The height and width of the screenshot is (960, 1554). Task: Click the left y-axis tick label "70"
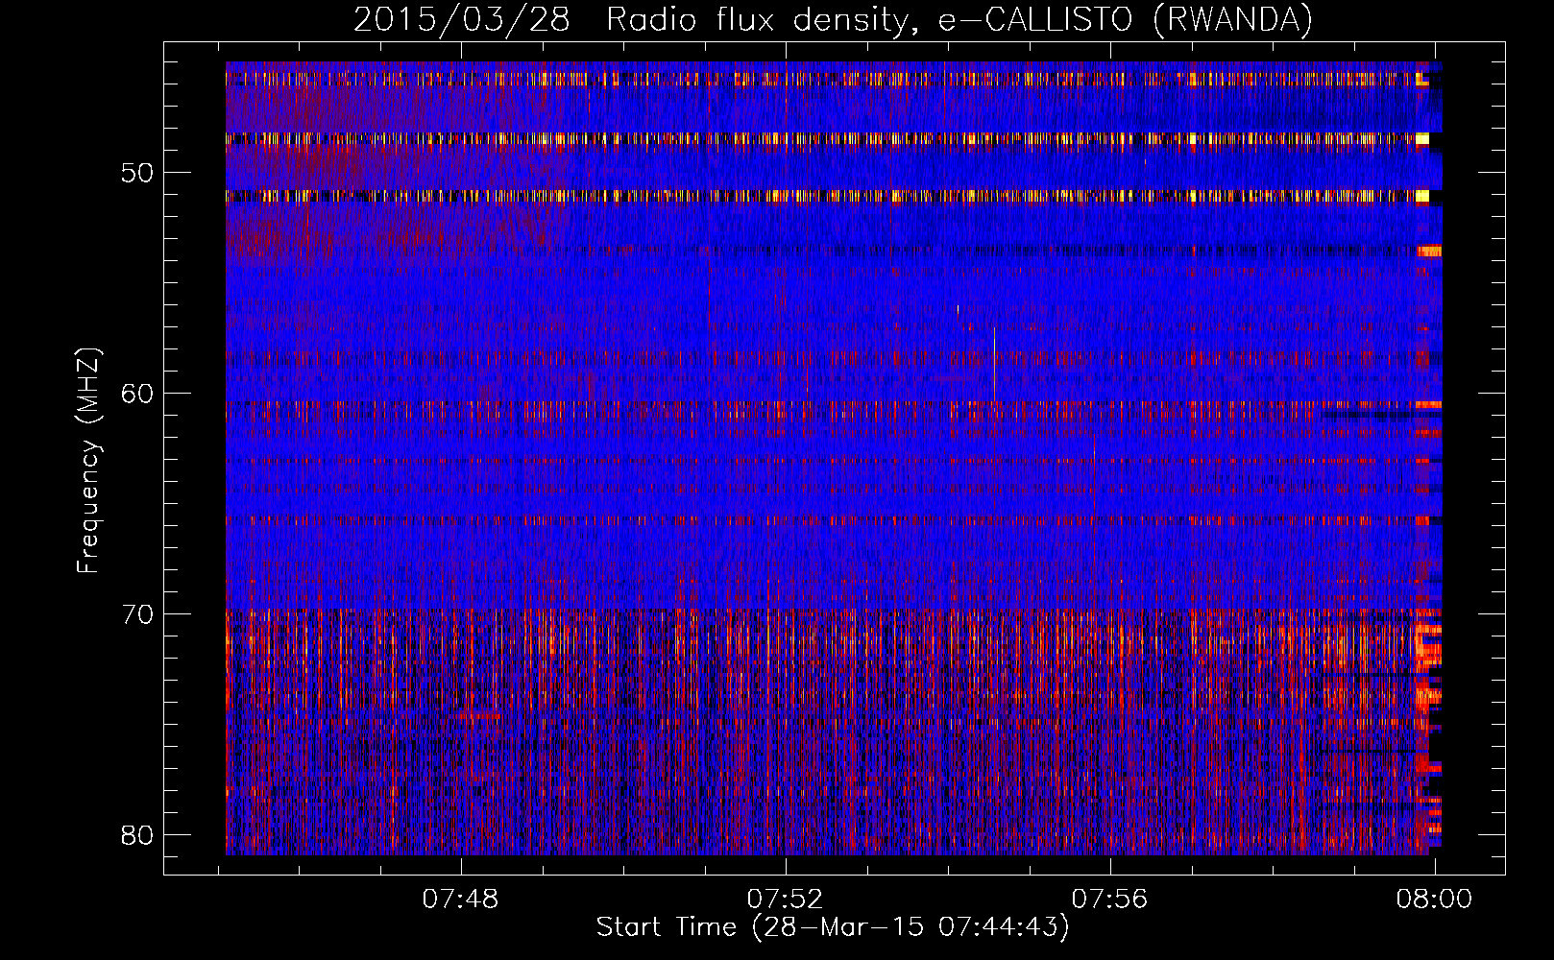(137, 614)
